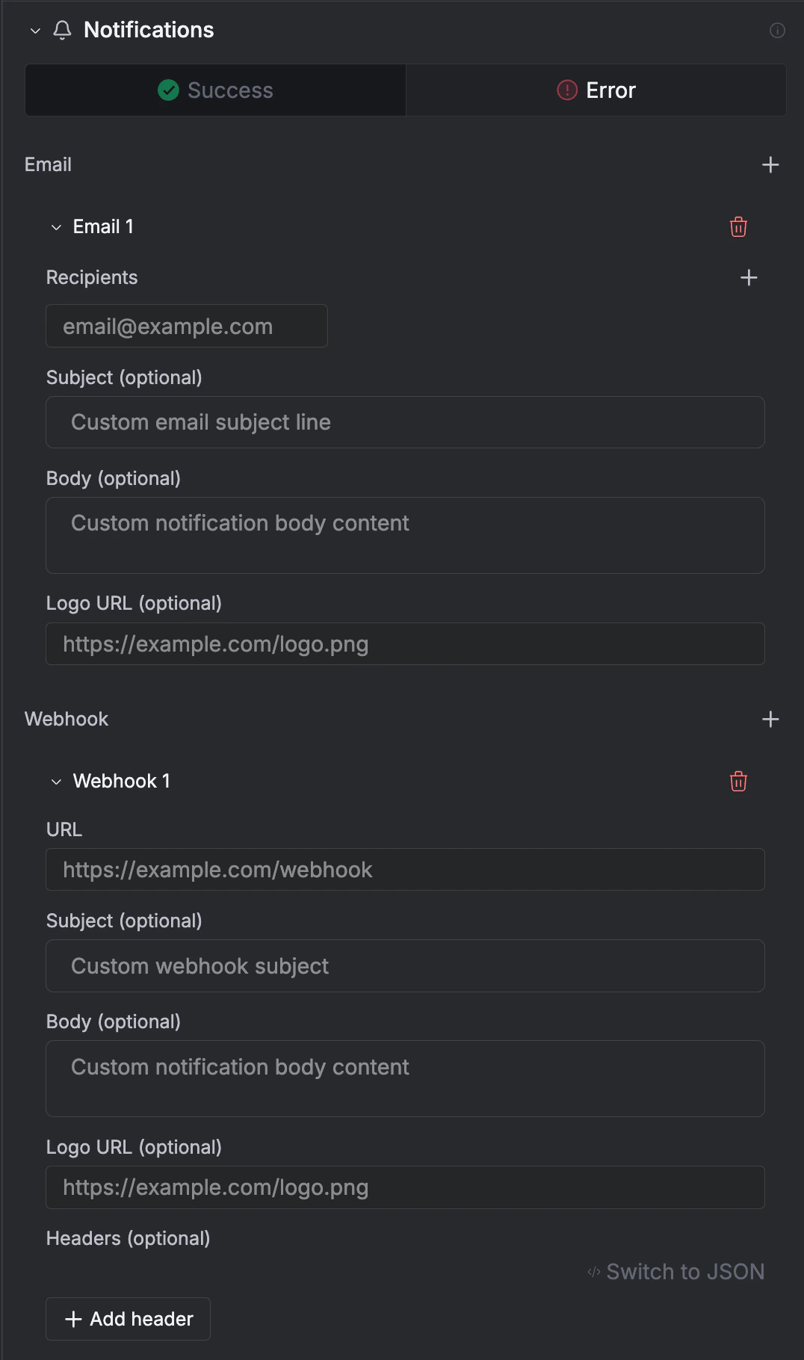This screenshot has width=804, height=1360.
Task: Click the Notifications bell icon
Action: [61, 31]
